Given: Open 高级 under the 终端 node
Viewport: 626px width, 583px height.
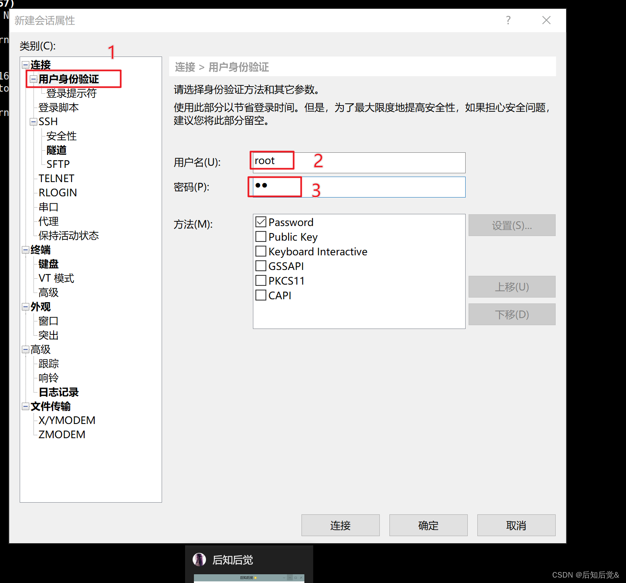Looking at the screenshot, I should pos(49,293).
